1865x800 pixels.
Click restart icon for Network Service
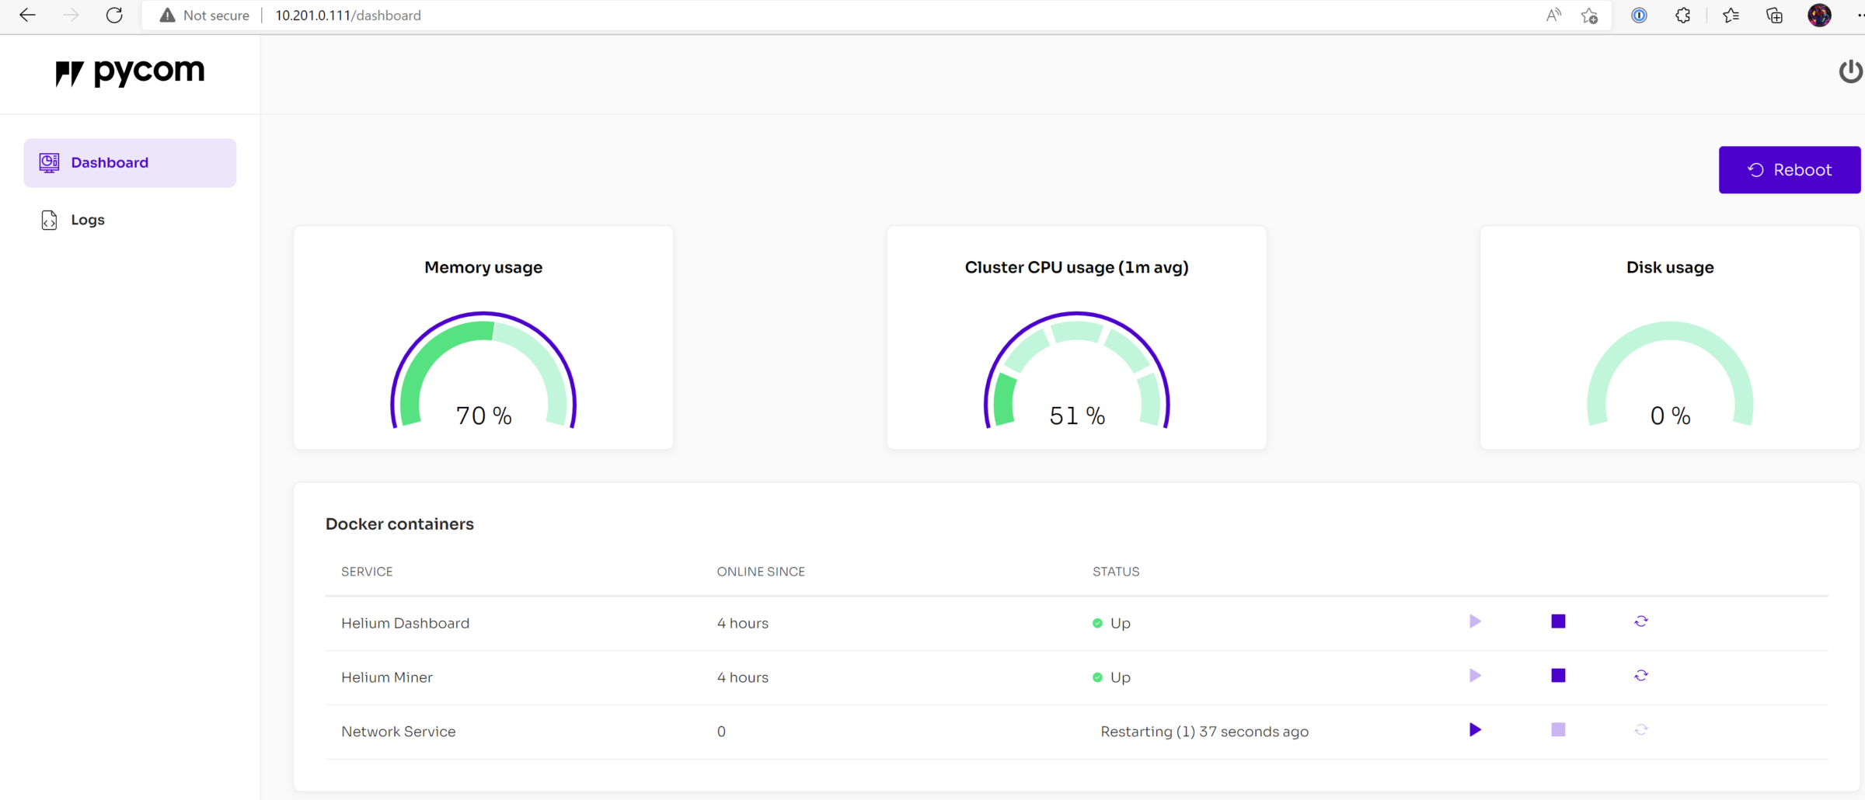click(1640, 730)
